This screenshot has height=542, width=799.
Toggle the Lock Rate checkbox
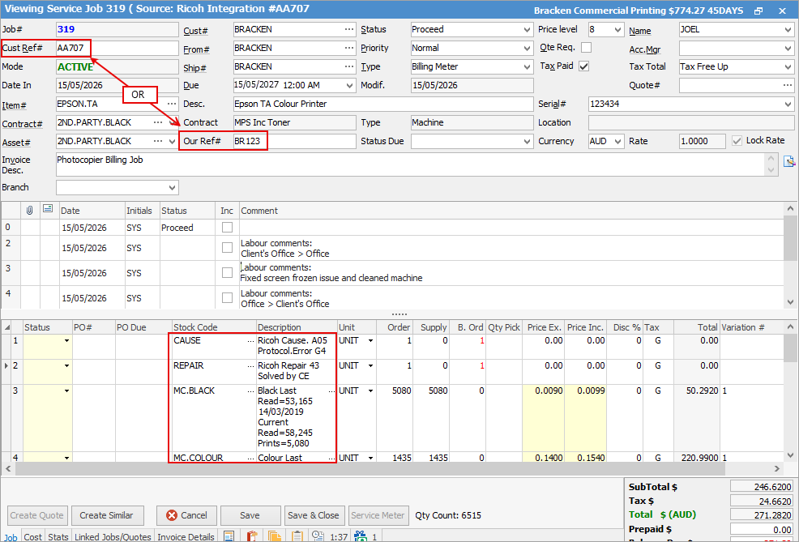tap(737, 141)
